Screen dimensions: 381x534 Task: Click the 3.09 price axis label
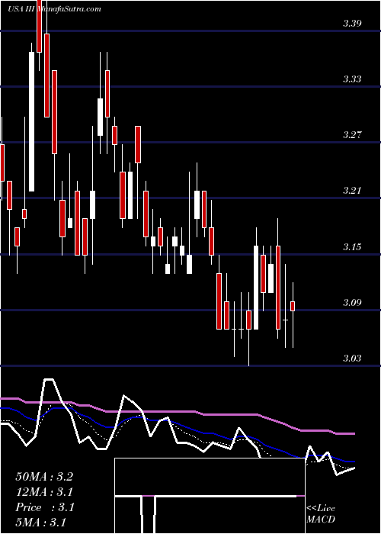(352, 302)
